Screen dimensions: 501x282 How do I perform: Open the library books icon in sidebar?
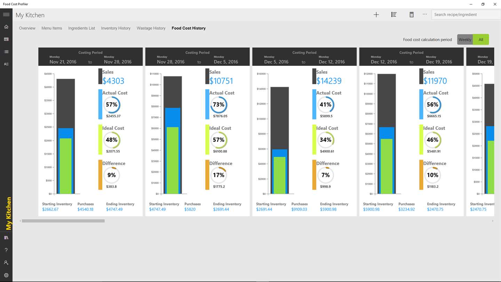(x=6, y=237)
